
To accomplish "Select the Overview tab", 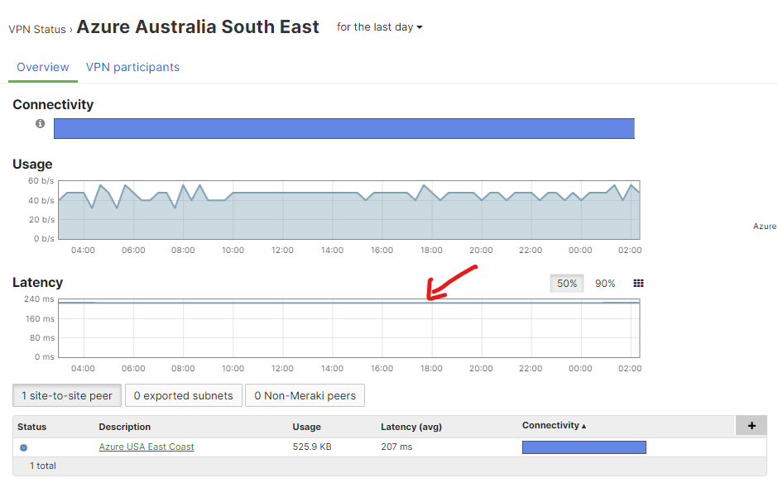I will tap(42, 67).
